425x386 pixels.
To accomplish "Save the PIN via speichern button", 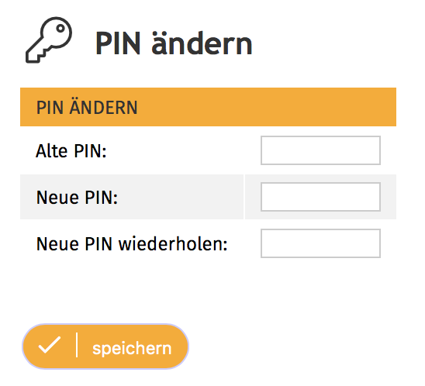I will tap(105, 346).
